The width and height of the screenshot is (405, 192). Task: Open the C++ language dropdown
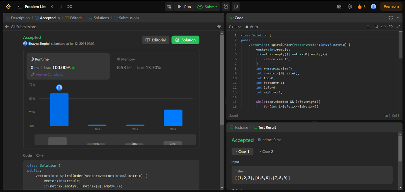tap(235, 27)
